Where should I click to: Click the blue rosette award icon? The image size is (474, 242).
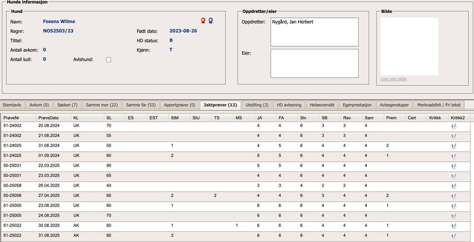(211, 21)
